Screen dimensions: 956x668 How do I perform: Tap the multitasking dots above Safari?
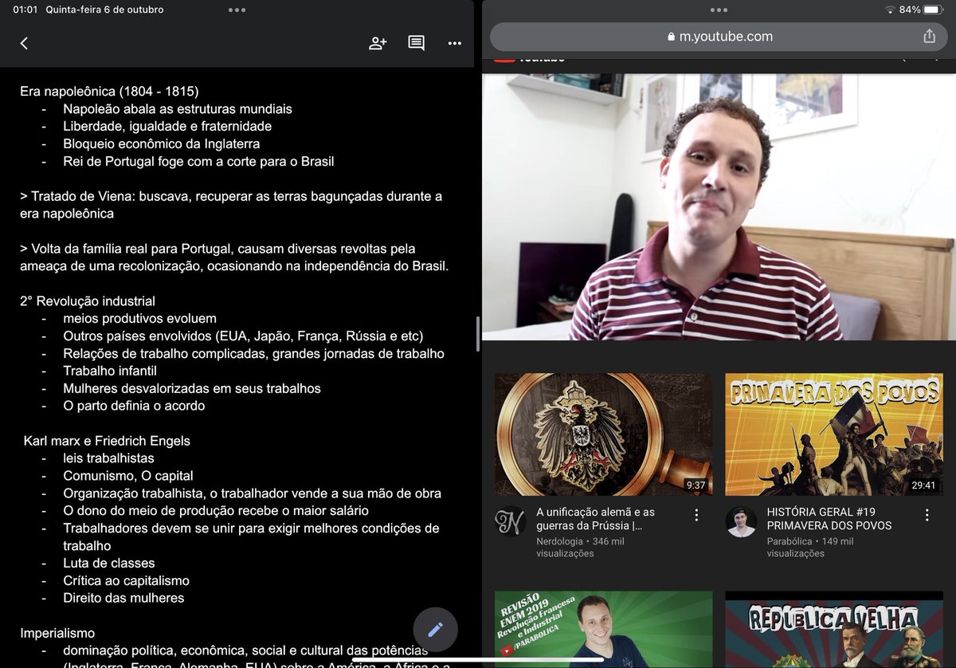tap(719, 10)
